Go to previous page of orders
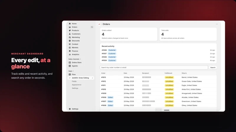236x132 pixels. tap(157, 110)
